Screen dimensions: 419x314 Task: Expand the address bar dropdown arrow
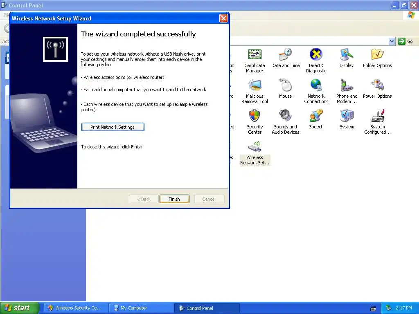(392, 41)
